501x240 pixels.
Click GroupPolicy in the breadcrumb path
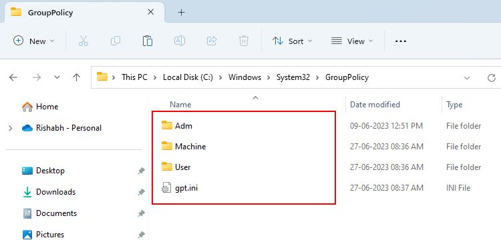(x=347, y=77)
